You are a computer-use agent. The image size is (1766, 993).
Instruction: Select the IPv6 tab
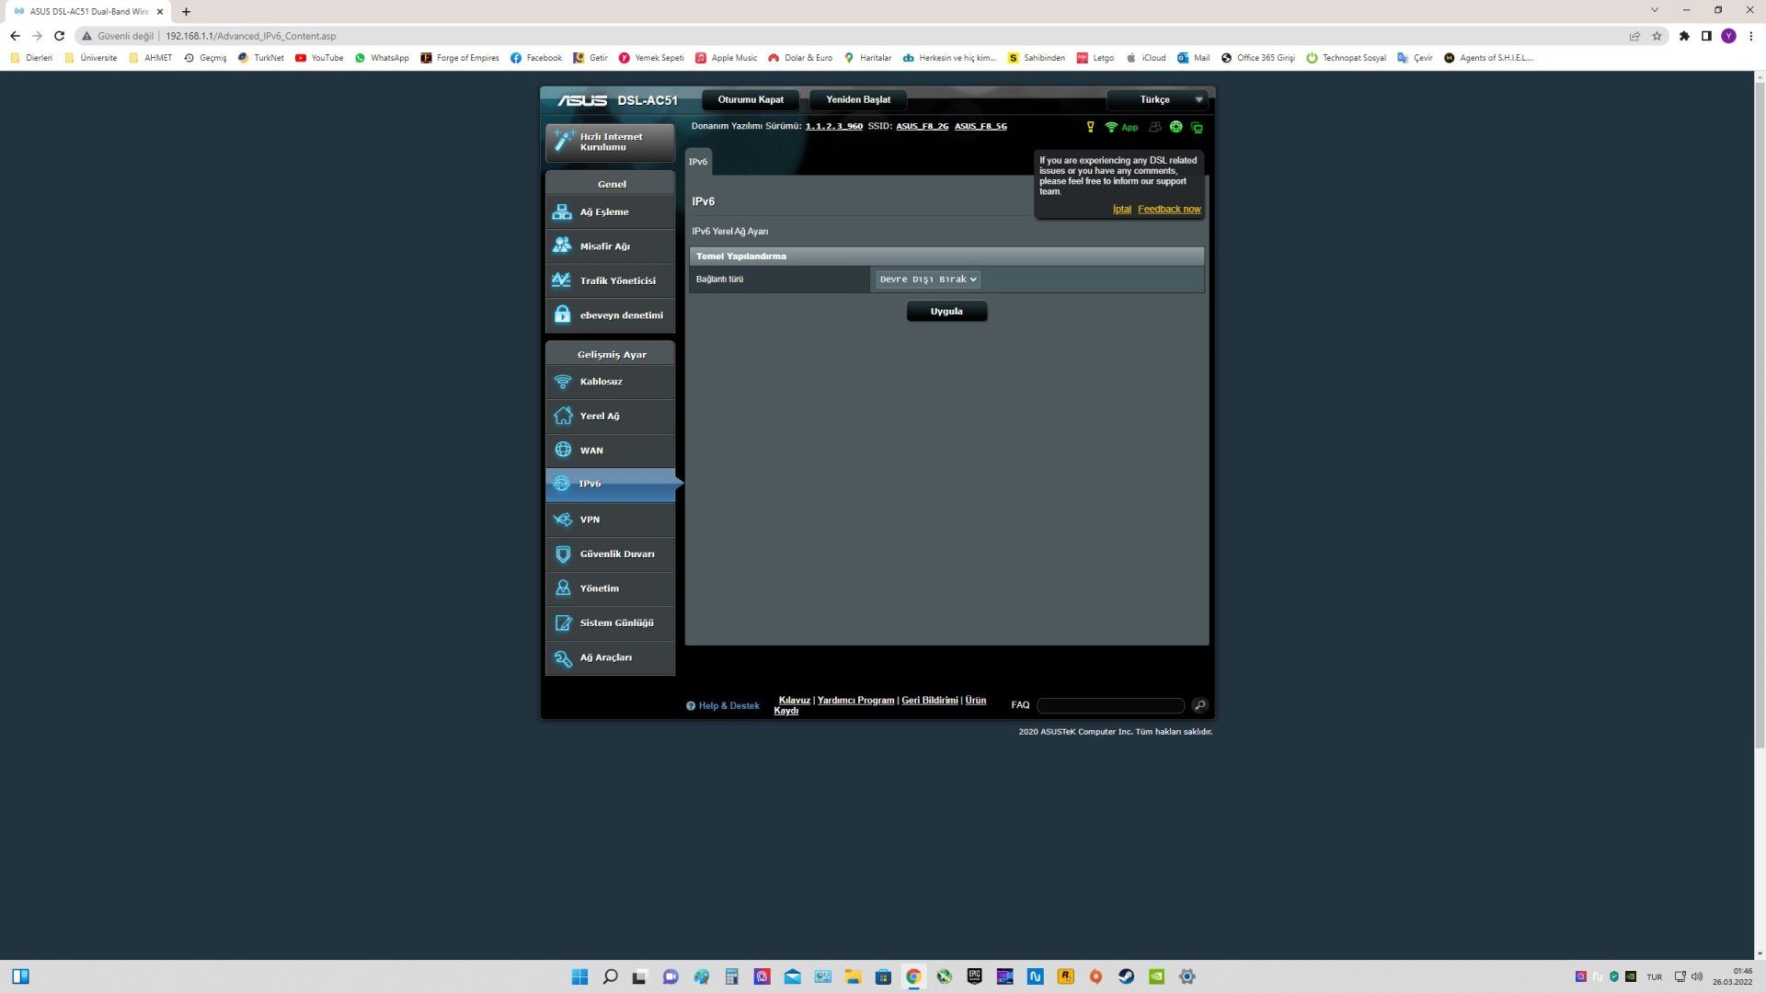(x=698, y=162)
